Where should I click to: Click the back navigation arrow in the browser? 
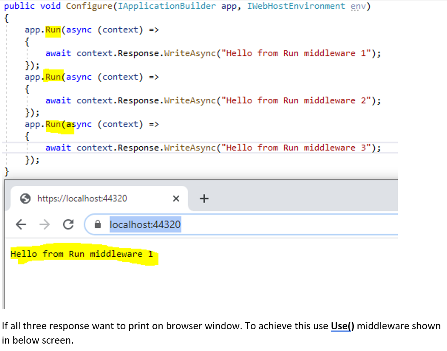[x=21, y=224]
